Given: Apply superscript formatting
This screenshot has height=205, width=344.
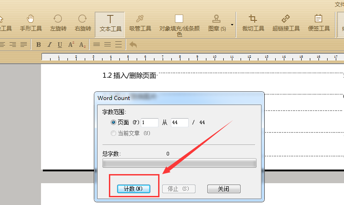Looking at the screenshot, I should click(71, 45).
